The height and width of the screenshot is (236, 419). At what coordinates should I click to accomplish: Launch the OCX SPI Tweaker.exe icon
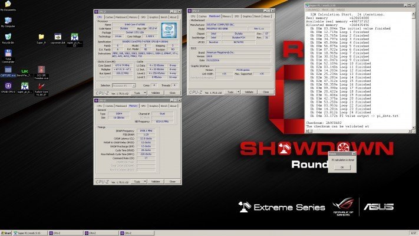(41, 72)
